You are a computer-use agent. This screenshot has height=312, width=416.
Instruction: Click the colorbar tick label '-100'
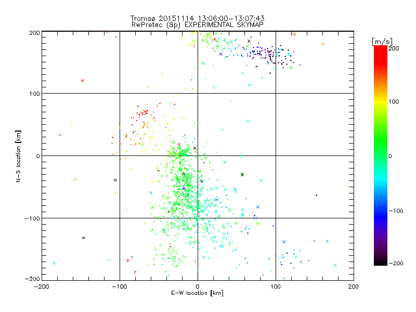point(396,211)
